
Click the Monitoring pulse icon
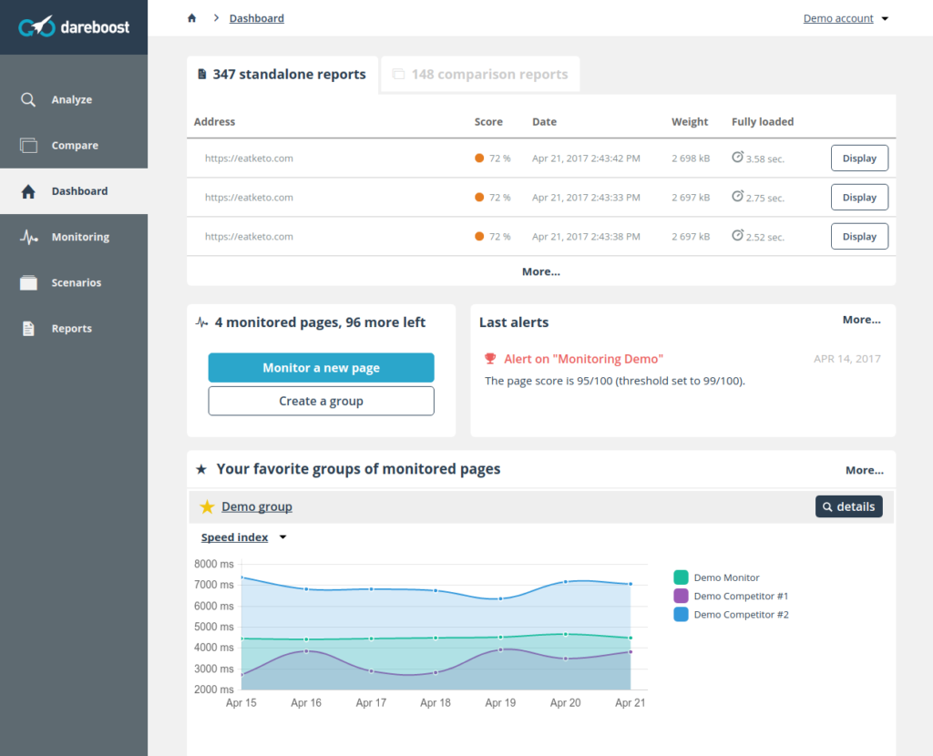29,237
